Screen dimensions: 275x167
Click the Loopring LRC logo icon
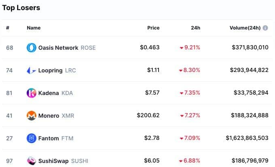click(x=32, y=70)
